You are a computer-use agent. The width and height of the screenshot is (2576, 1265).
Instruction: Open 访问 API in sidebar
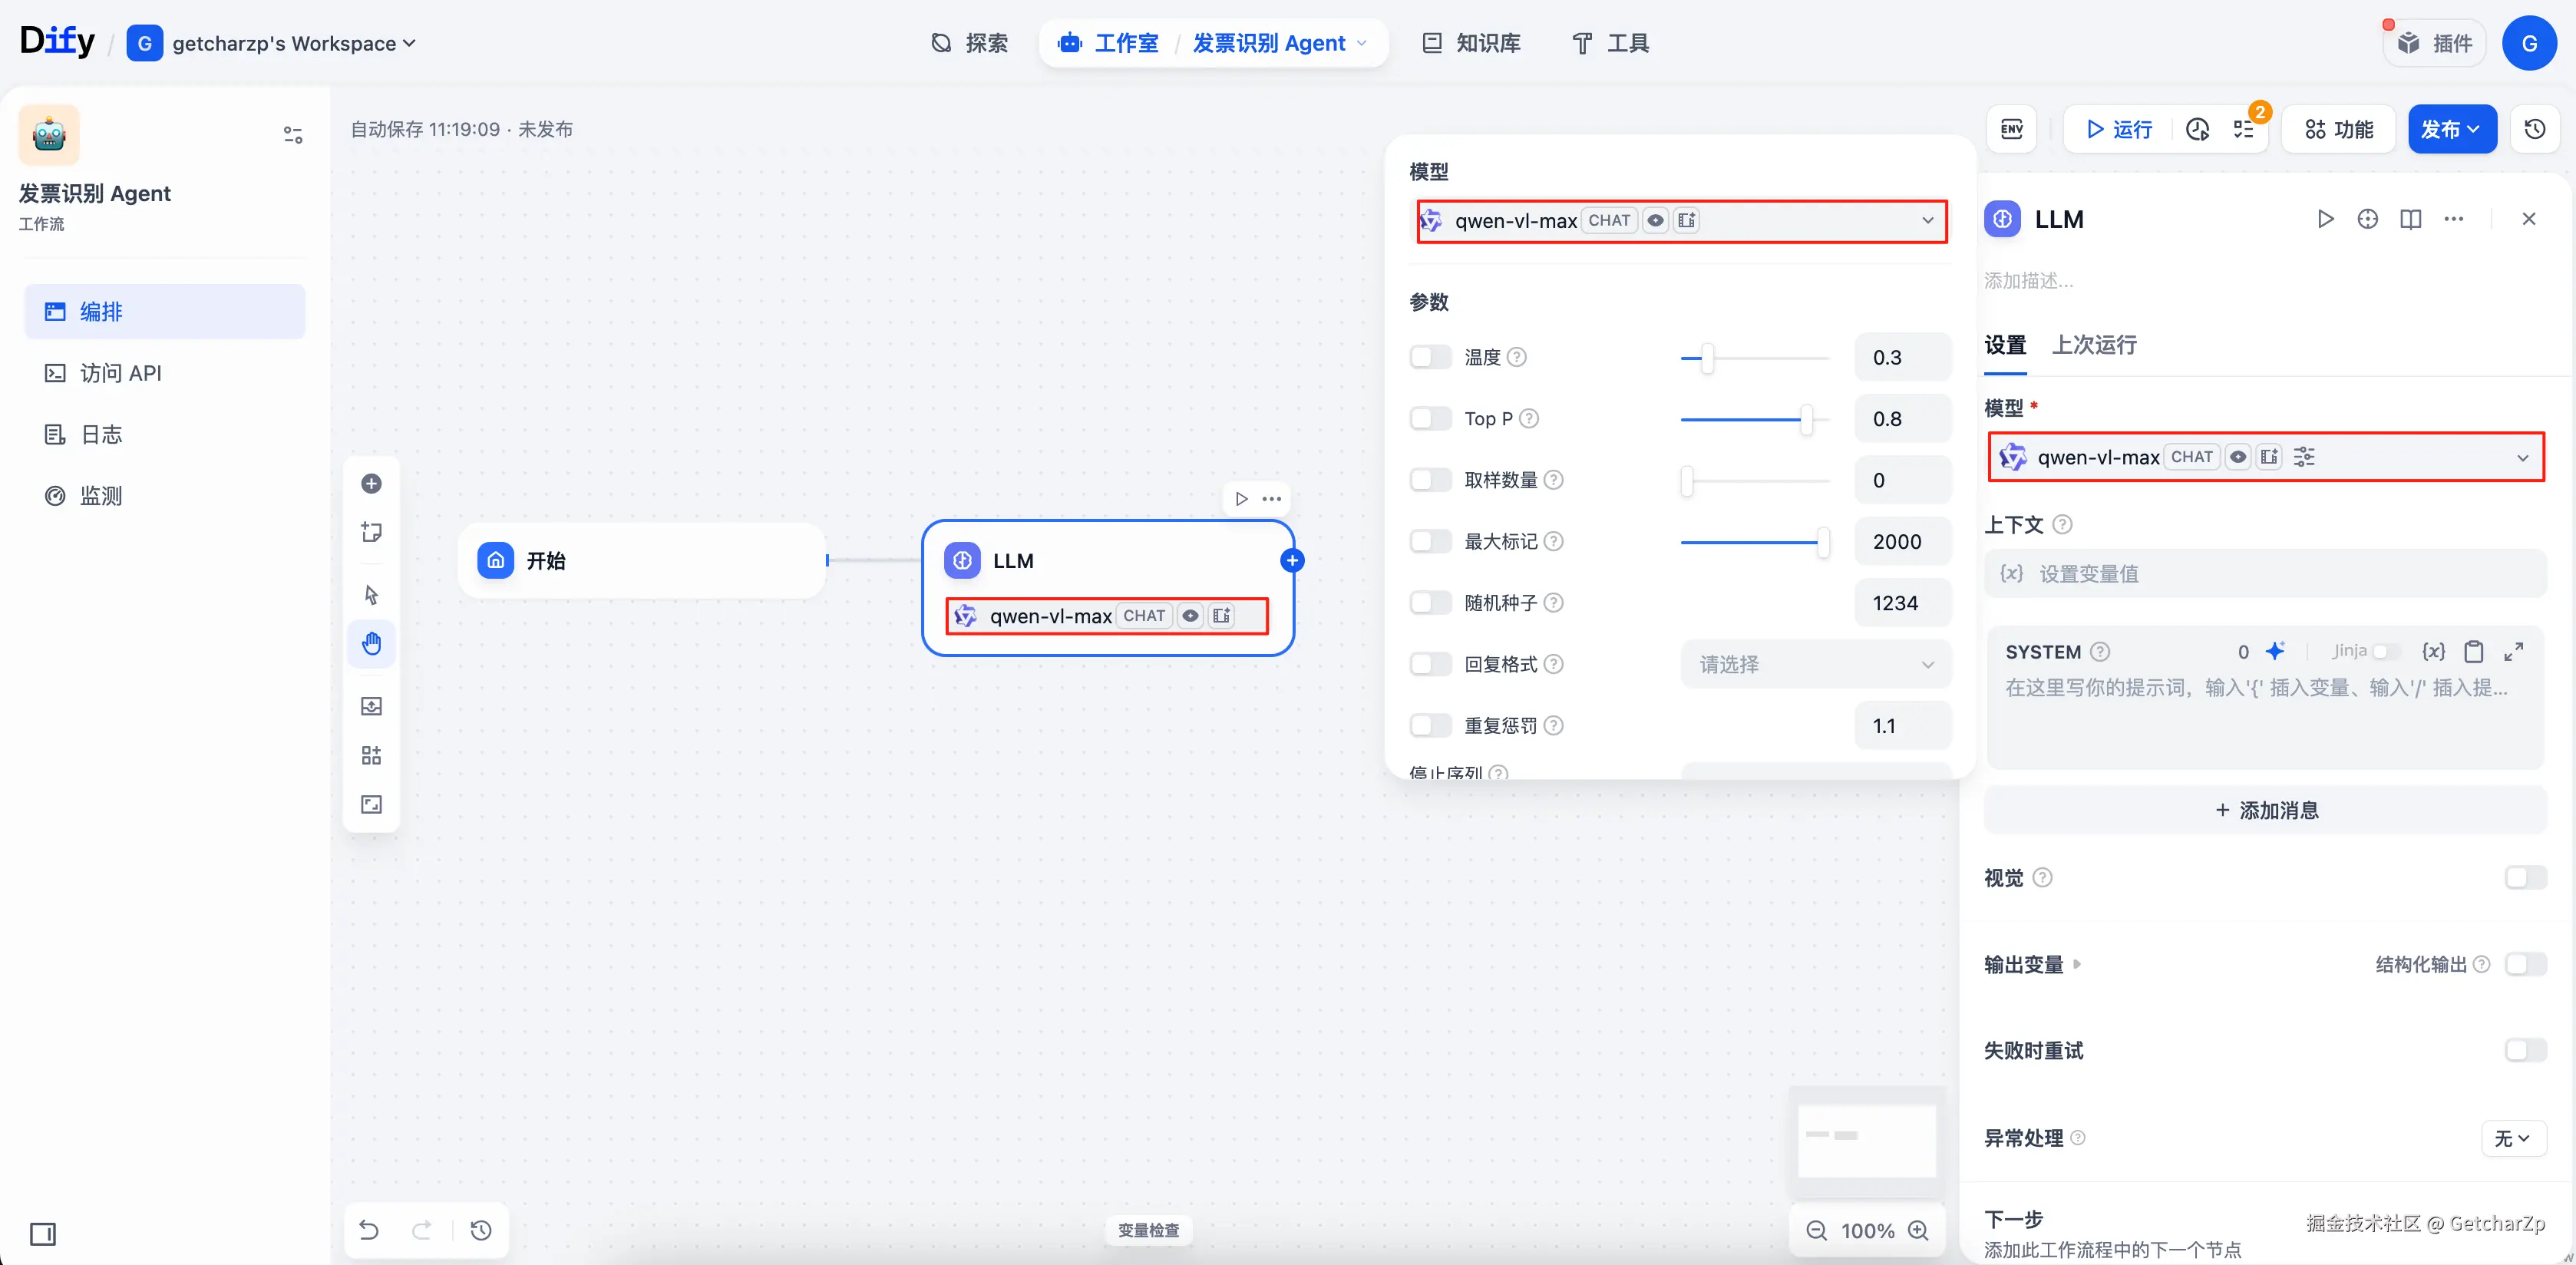pos(120,373)
